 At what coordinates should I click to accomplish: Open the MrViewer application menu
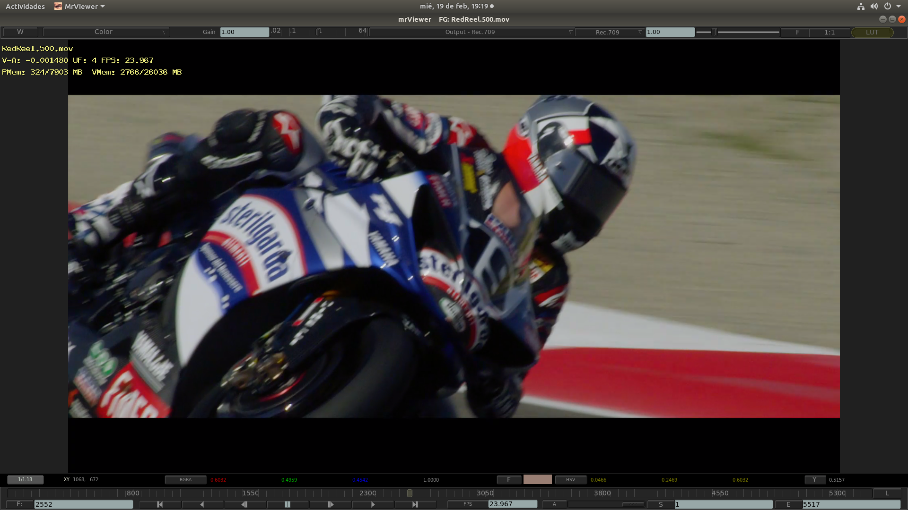coord(79,6)
